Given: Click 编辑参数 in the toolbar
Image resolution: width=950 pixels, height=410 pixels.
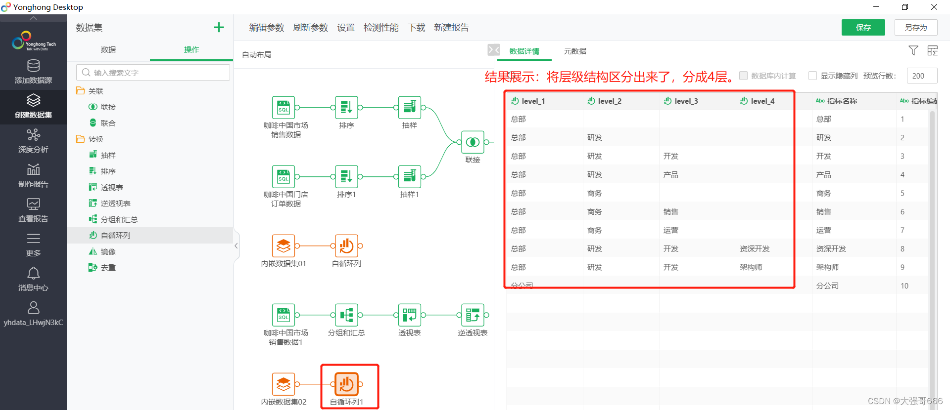Looking at the screenshot, I should point(267,28).
